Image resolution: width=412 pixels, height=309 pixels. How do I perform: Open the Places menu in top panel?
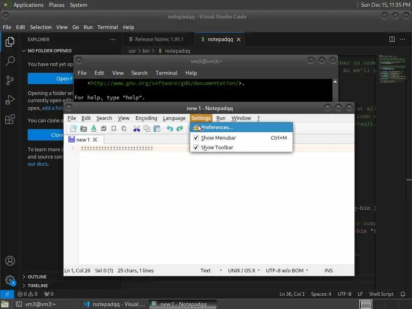click(x=56, y=5)
